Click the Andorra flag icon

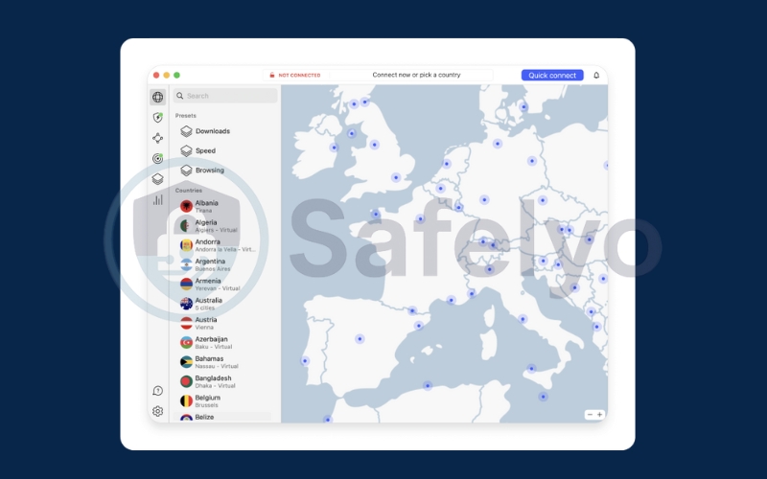pyautogui.click(x=186, y=245)
